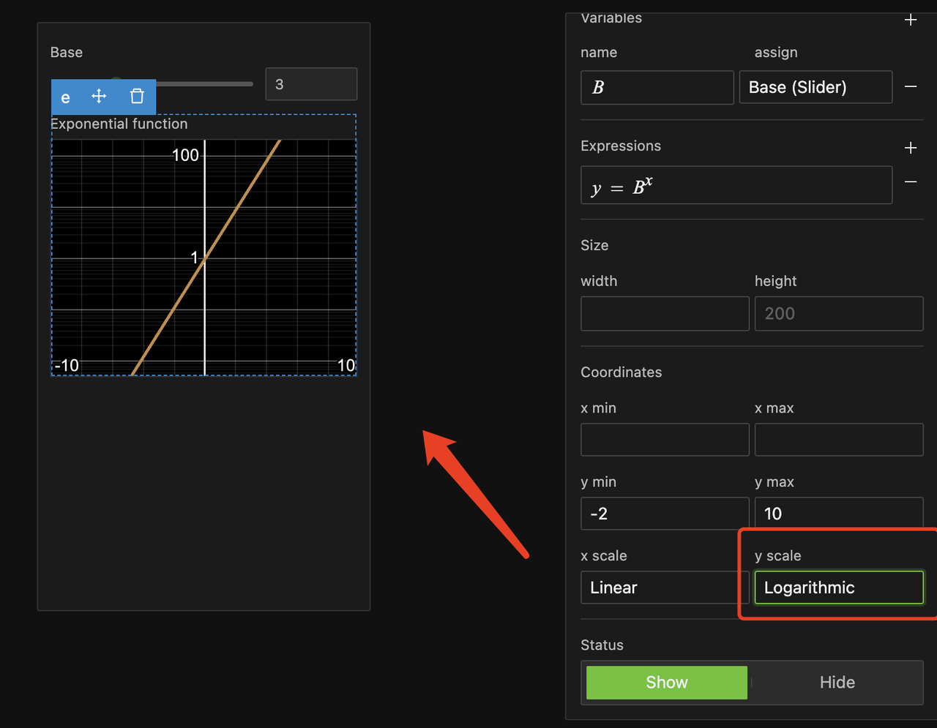Image resolution: width=937 pixels, height=728 pixels.
Task: Click the height field showing 200
Action: 838,313
